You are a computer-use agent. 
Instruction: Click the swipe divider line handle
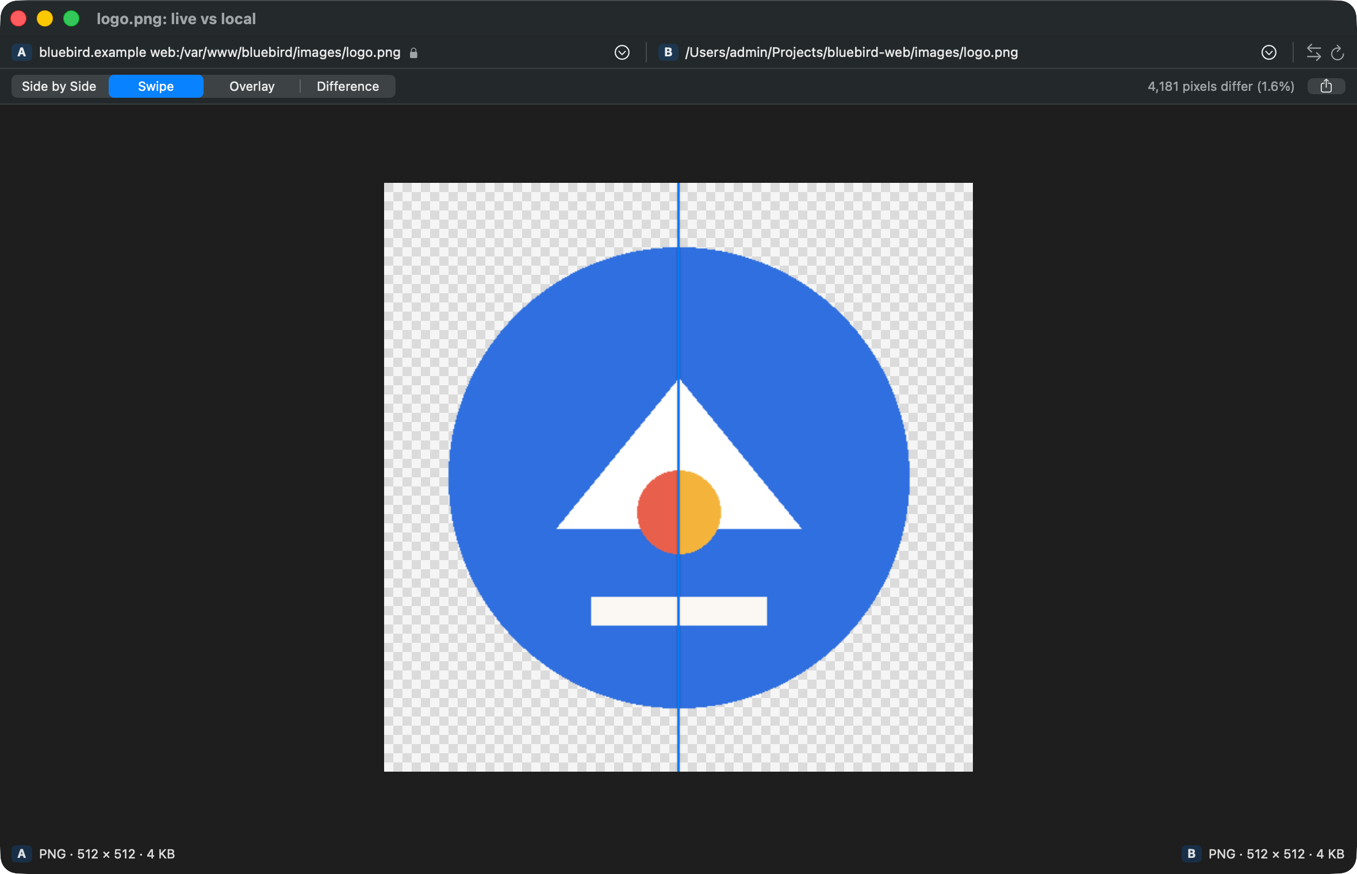click(x=678, y=477)
